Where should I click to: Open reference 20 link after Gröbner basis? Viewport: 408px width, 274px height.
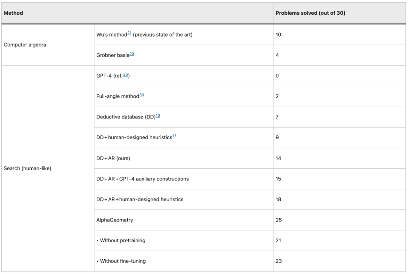[x=132, y=54]
